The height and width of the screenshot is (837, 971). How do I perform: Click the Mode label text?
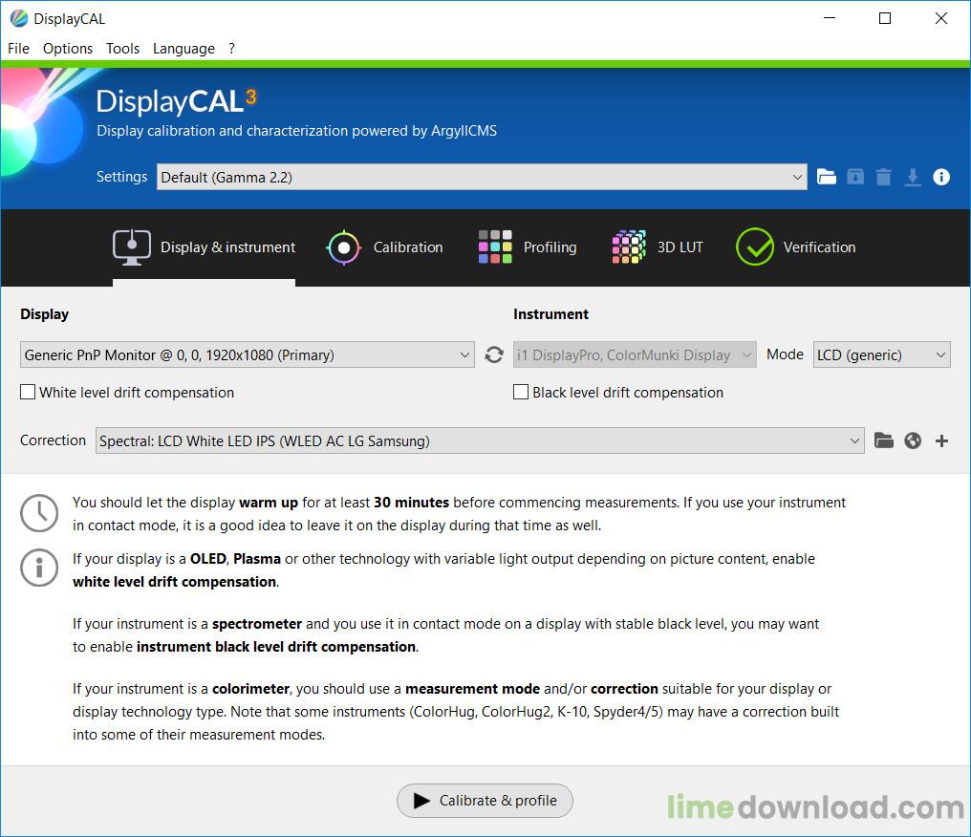785,354
